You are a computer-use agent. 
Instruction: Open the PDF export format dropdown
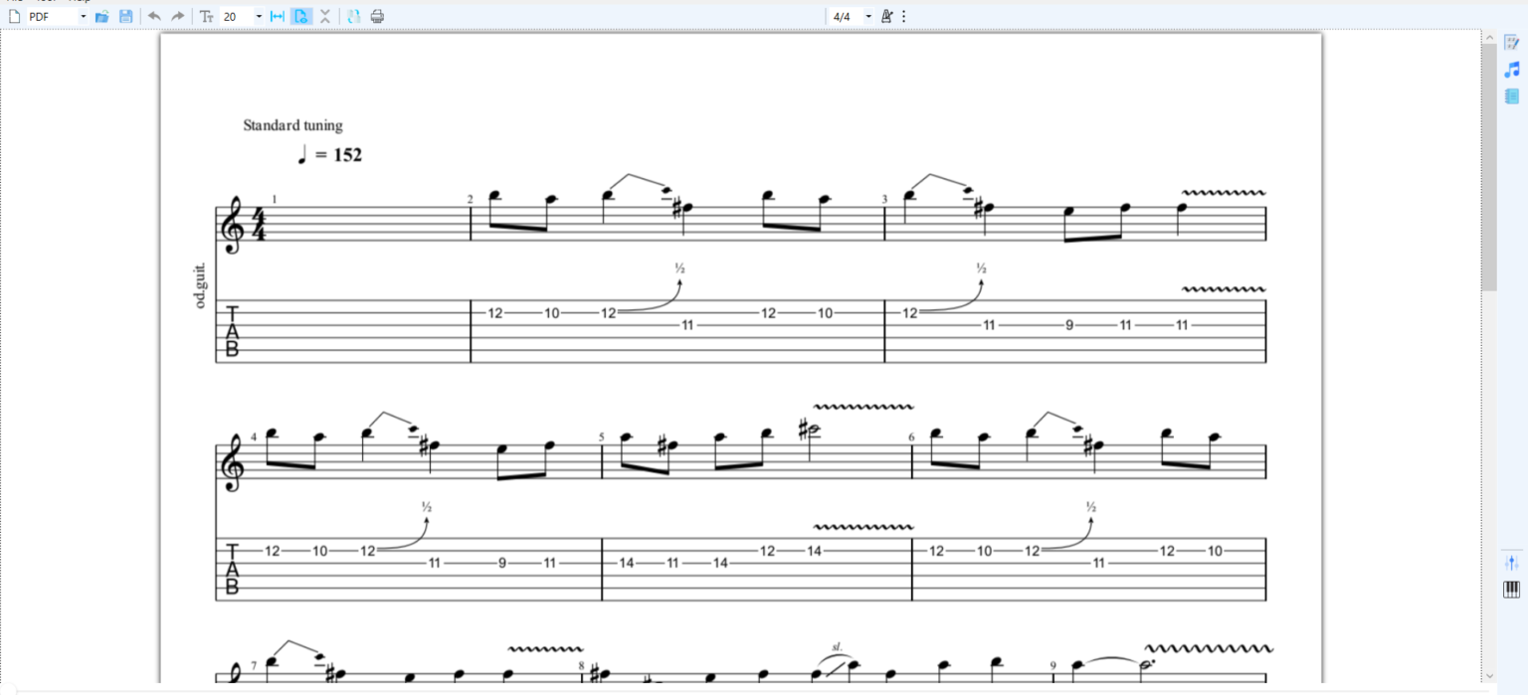point(83,16)
